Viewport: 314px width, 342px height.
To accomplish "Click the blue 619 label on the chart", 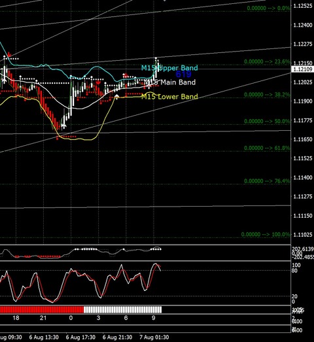I will coord(184,75).
